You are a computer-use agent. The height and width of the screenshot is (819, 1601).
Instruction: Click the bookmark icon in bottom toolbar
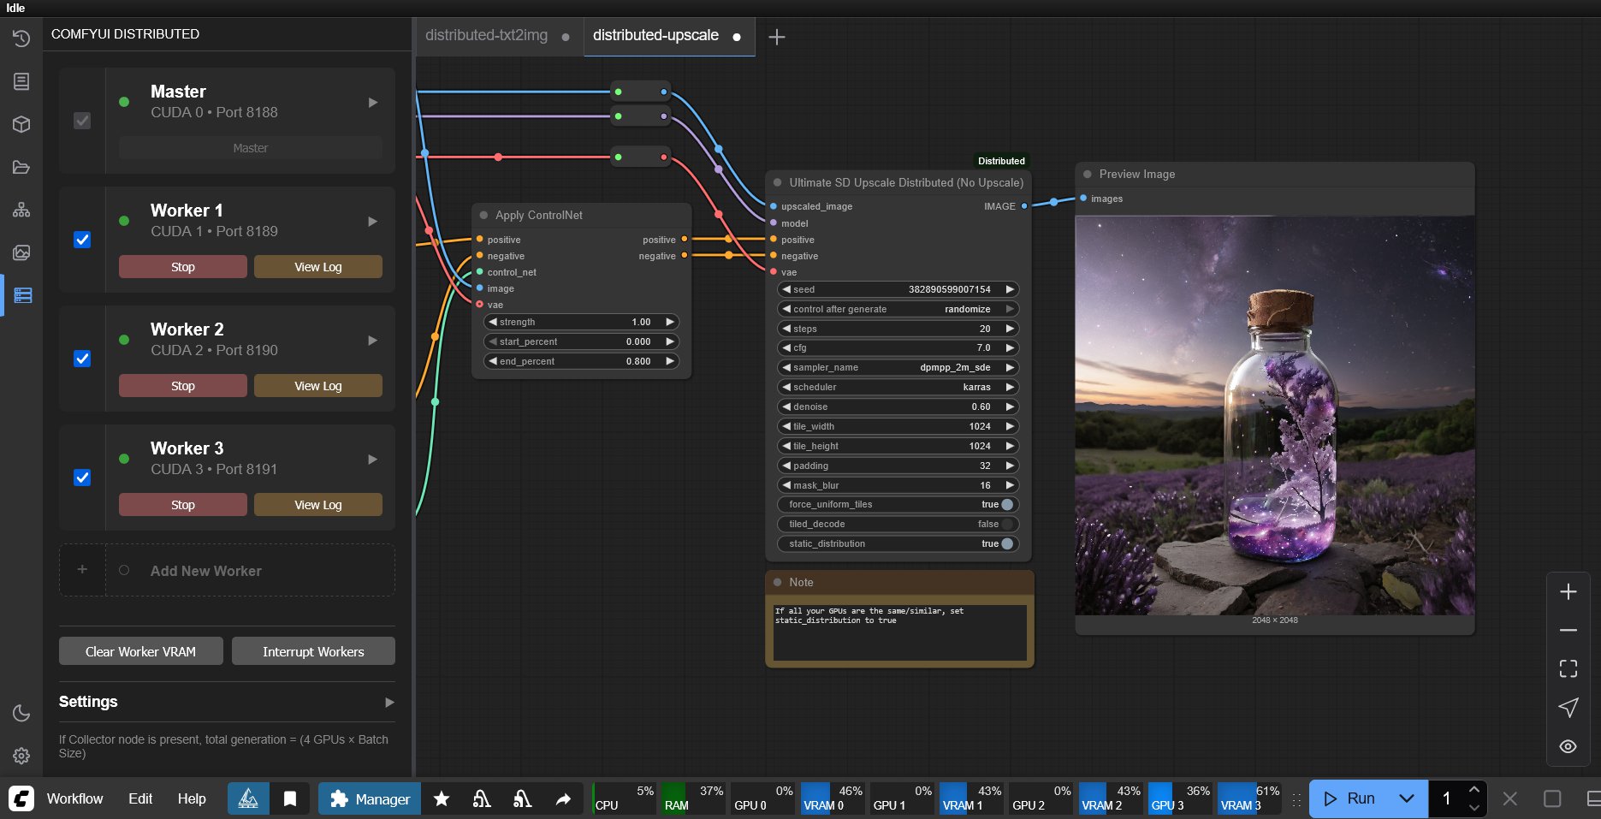[x=290, y=798]
